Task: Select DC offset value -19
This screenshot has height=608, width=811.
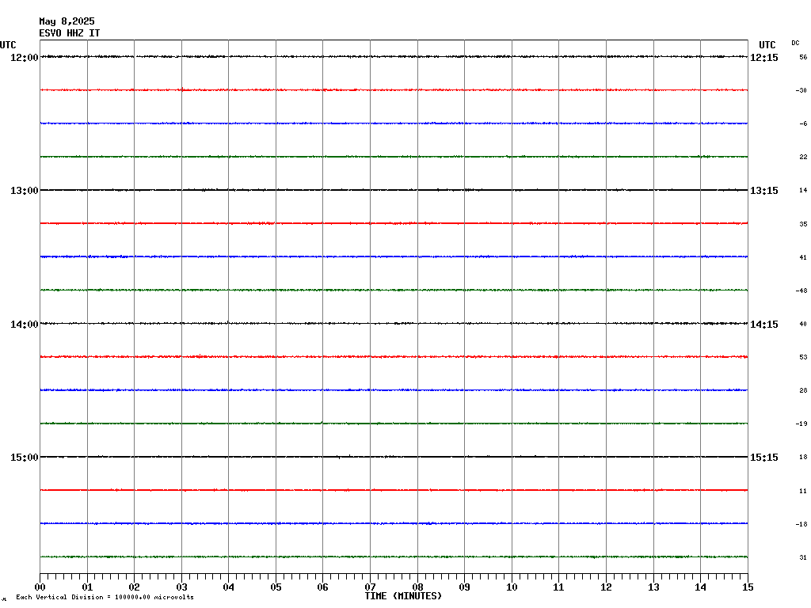Action: (801, 424)
